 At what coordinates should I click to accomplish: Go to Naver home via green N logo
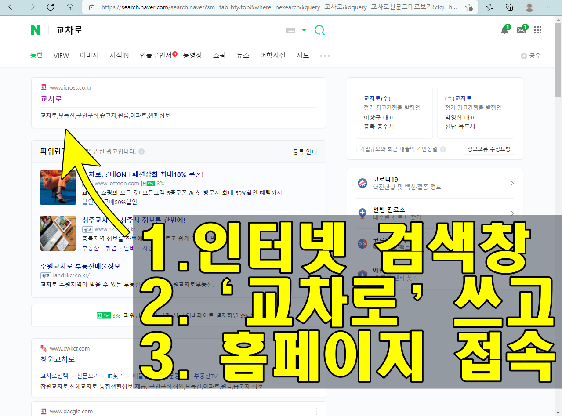coord(36,30)
